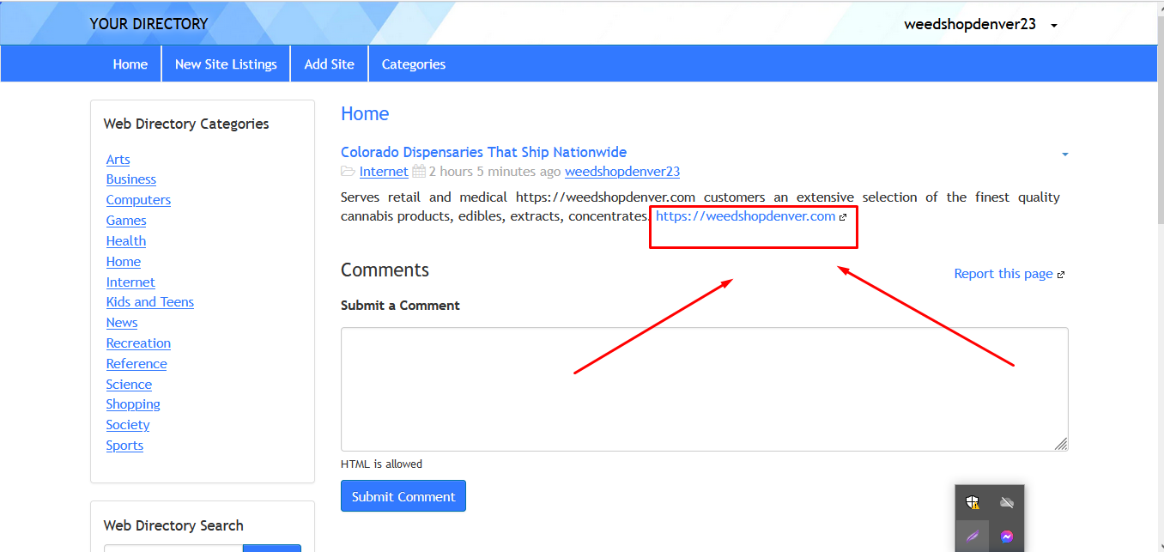Open the Reference category

[x=136, y=364]
